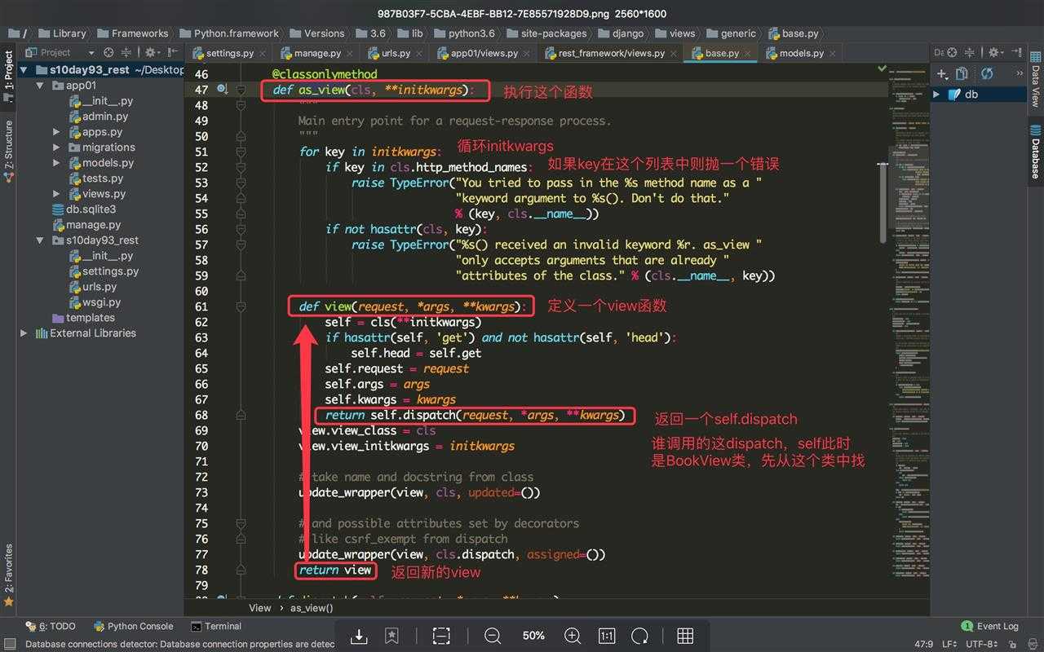
Task: Zoom in with the plus magnifier
Action: (x=573, y=636)
